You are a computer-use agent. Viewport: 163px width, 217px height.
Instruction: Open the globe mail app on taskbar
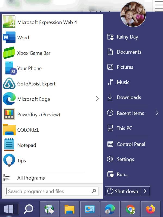[x=49, y=209]
